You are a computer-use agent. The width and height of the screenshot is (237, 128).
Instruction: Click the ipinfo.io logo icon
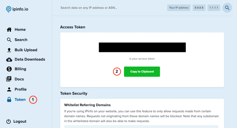(9, 9)
